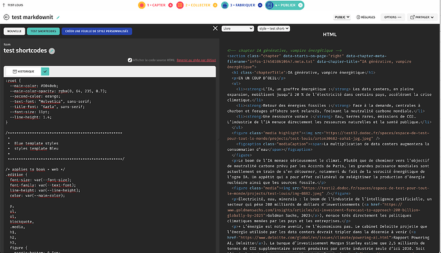Expand the Public visibility dropdown
Image resolution: width=441 pixels, height=253 pixels.
342,17
